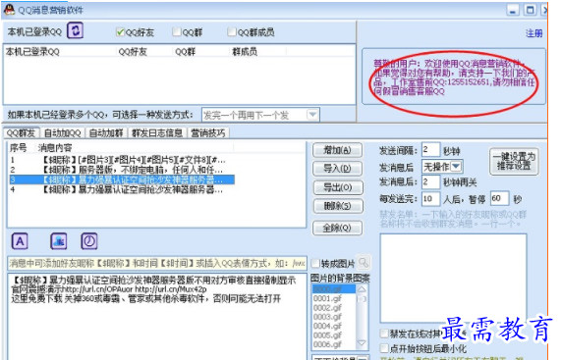Click the 导入(D) button
Screen dimensions: 561x360
tap(337, 169)
